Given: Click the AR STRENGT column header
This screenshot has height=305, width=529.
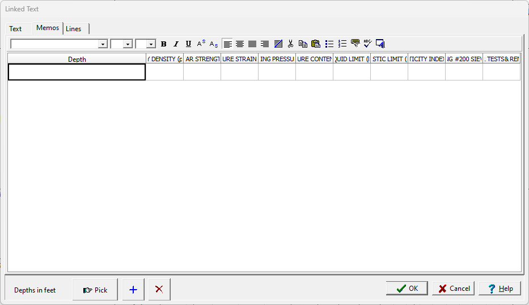Looking at the screenshot, I should click(x=202, y=59).
